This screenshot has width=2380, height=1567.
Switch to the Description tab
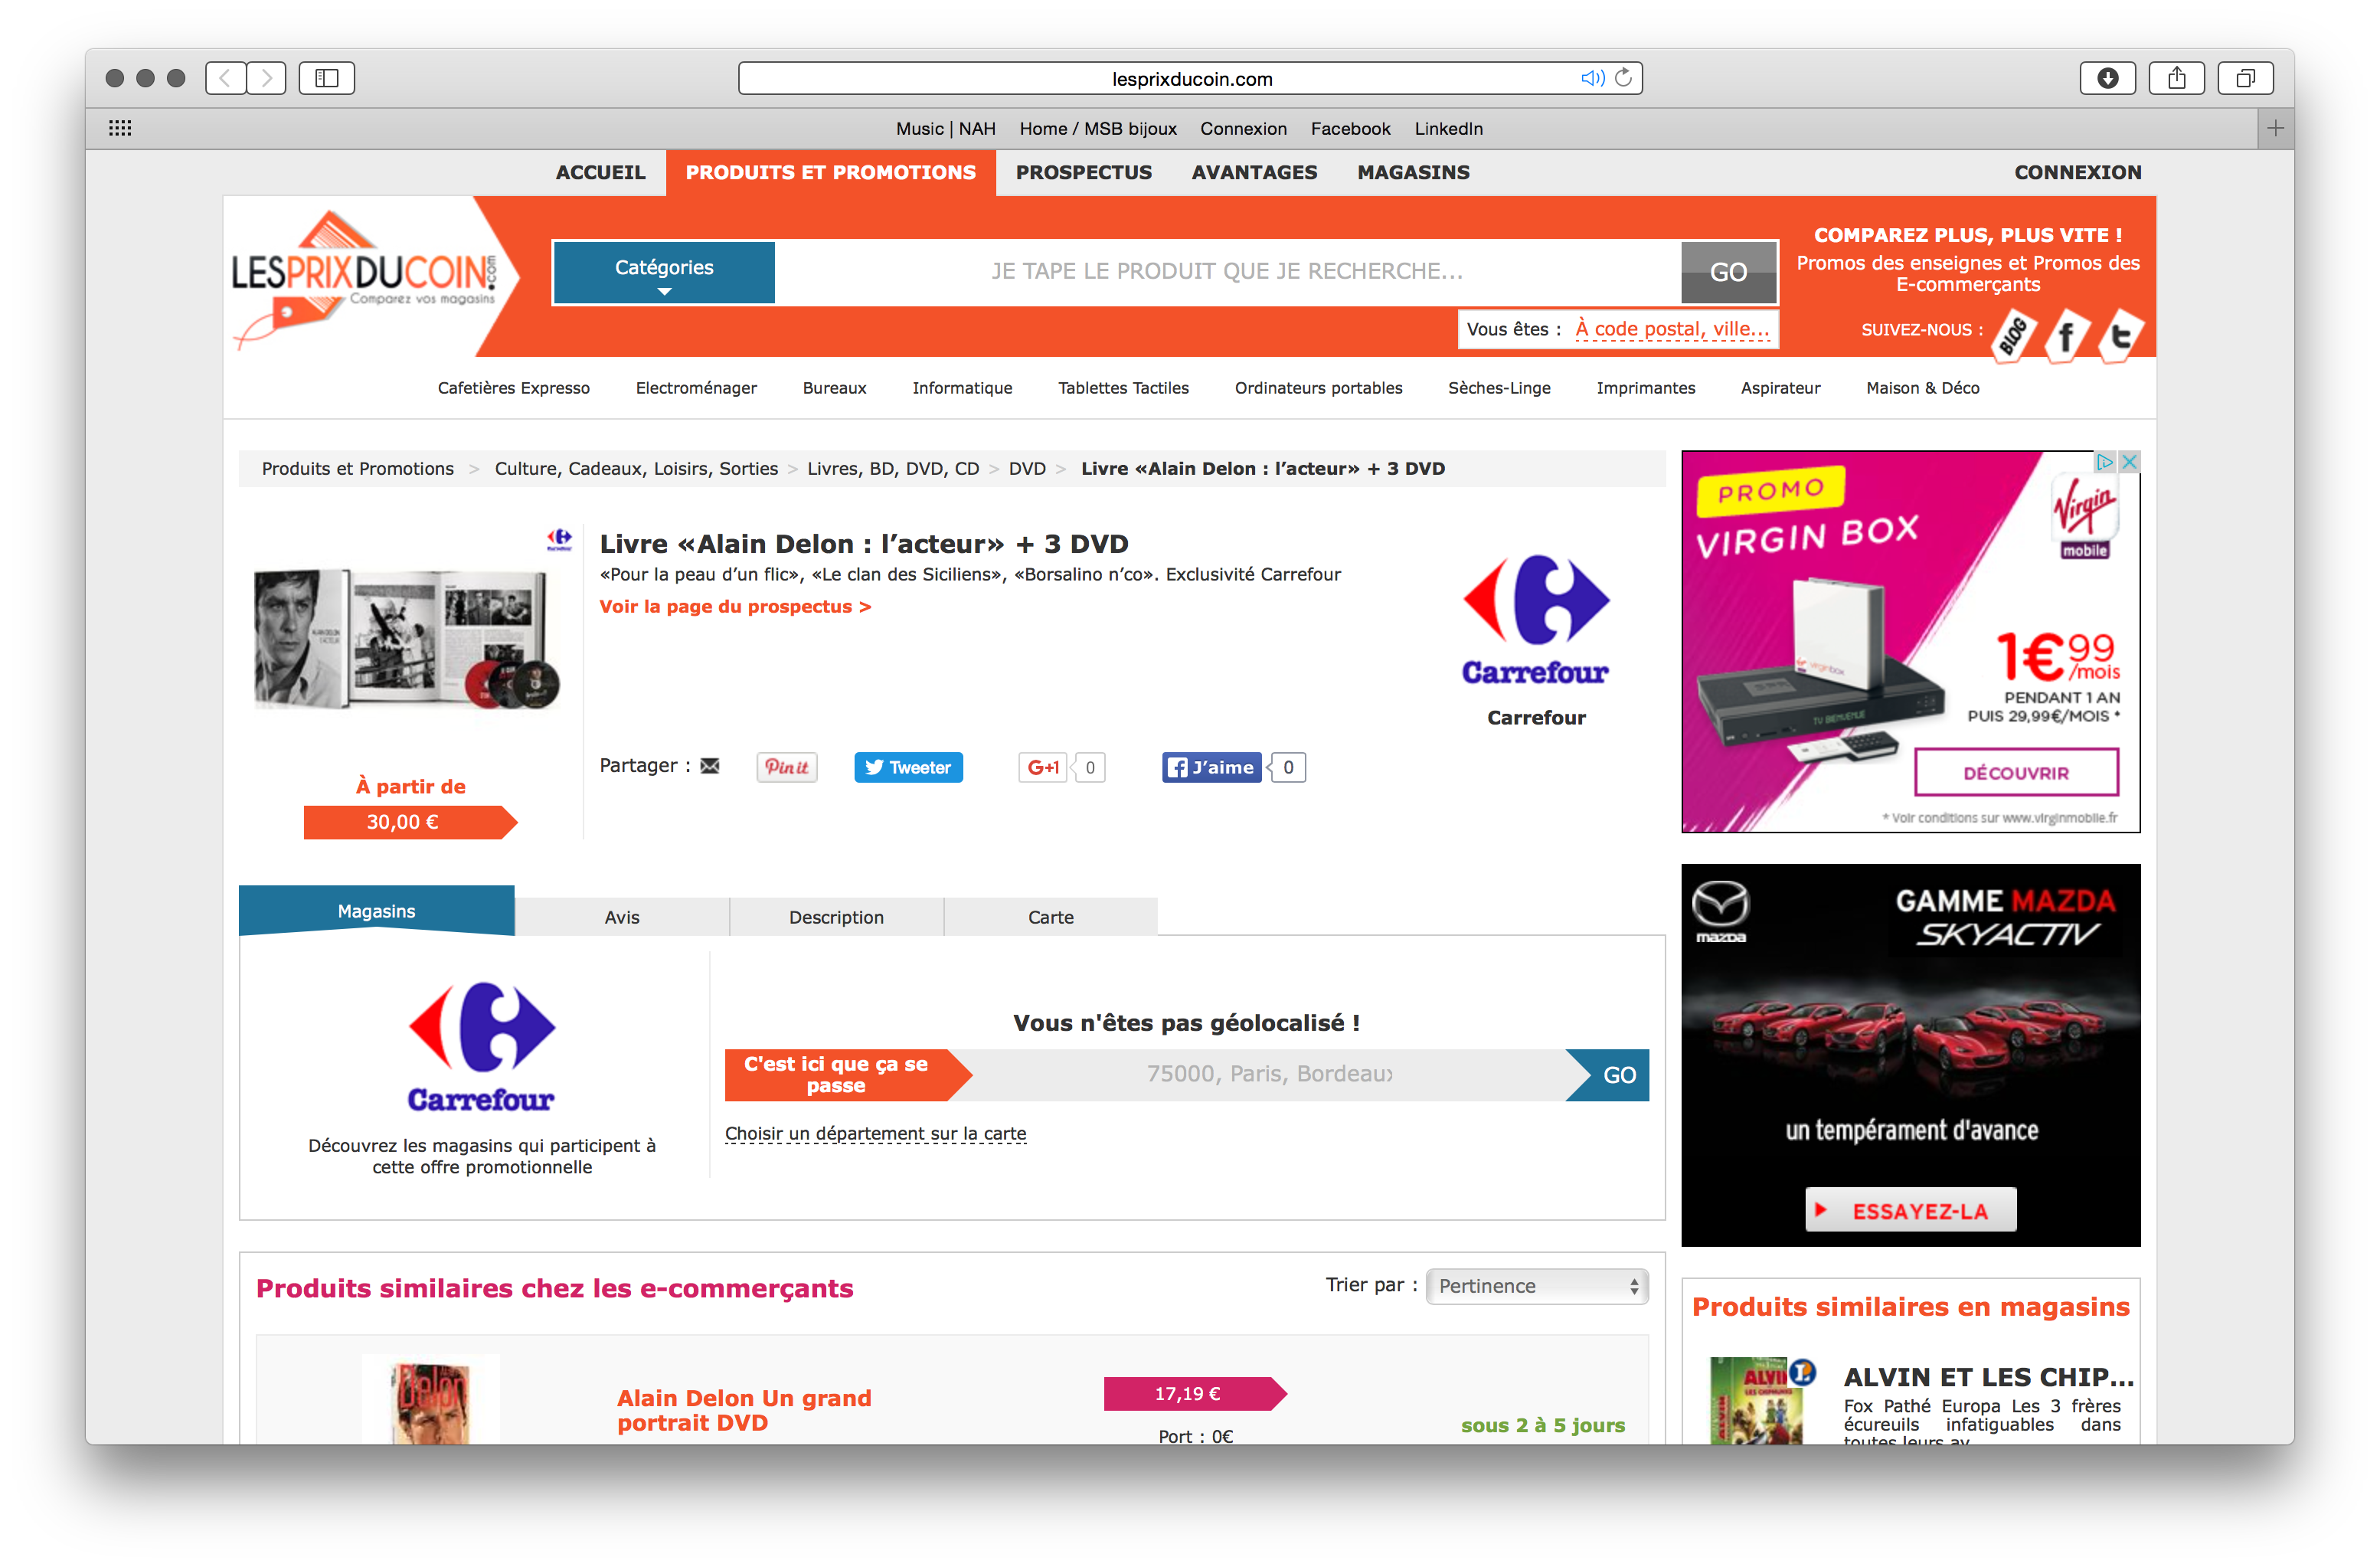tap(836, 917)
